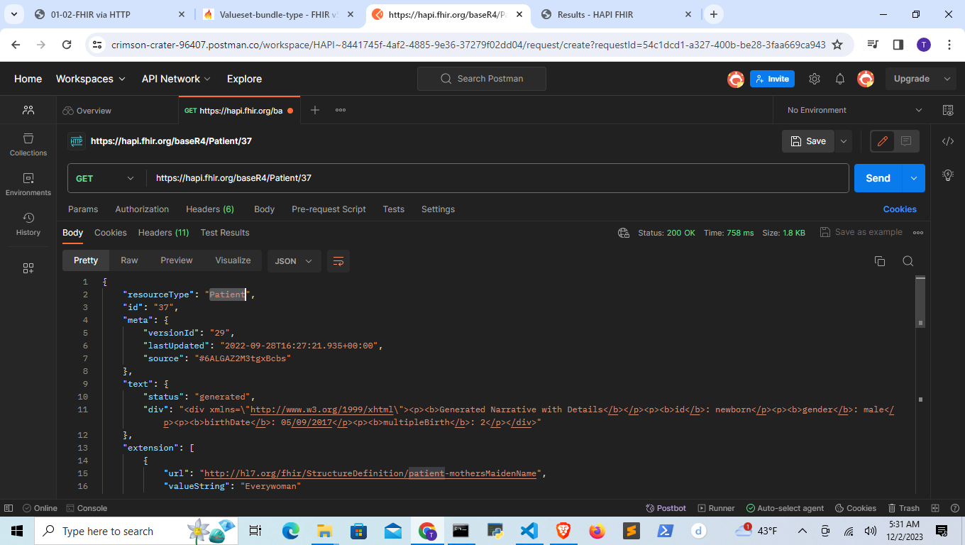
Task: Click the request URL input field
Action: pyautogui.click(x=497, y=178)
